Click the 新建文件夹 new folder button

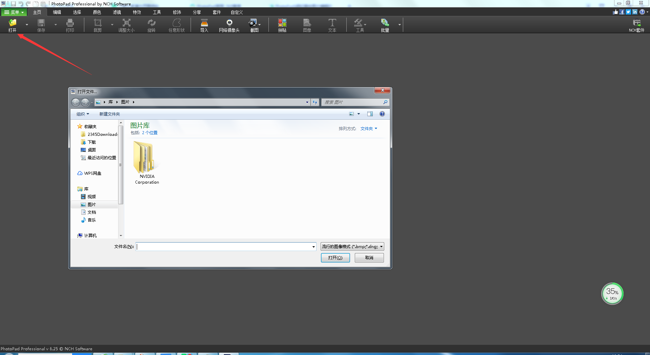click(109, 114)
